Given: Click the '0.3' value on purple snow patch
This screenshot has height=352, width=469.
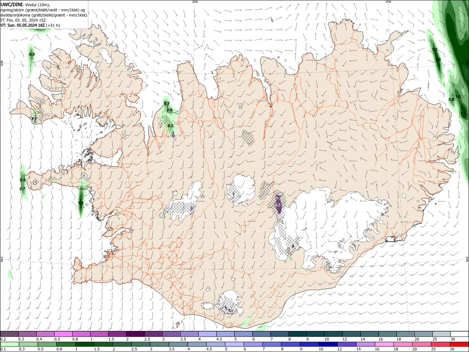Looking at the screenshot, I should (x=278, y=205).
